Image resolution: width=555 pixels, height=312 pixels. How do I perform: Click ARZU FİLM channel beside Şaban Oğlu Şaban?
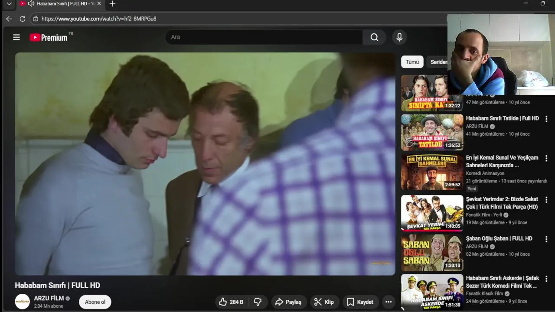click(477, 247)
